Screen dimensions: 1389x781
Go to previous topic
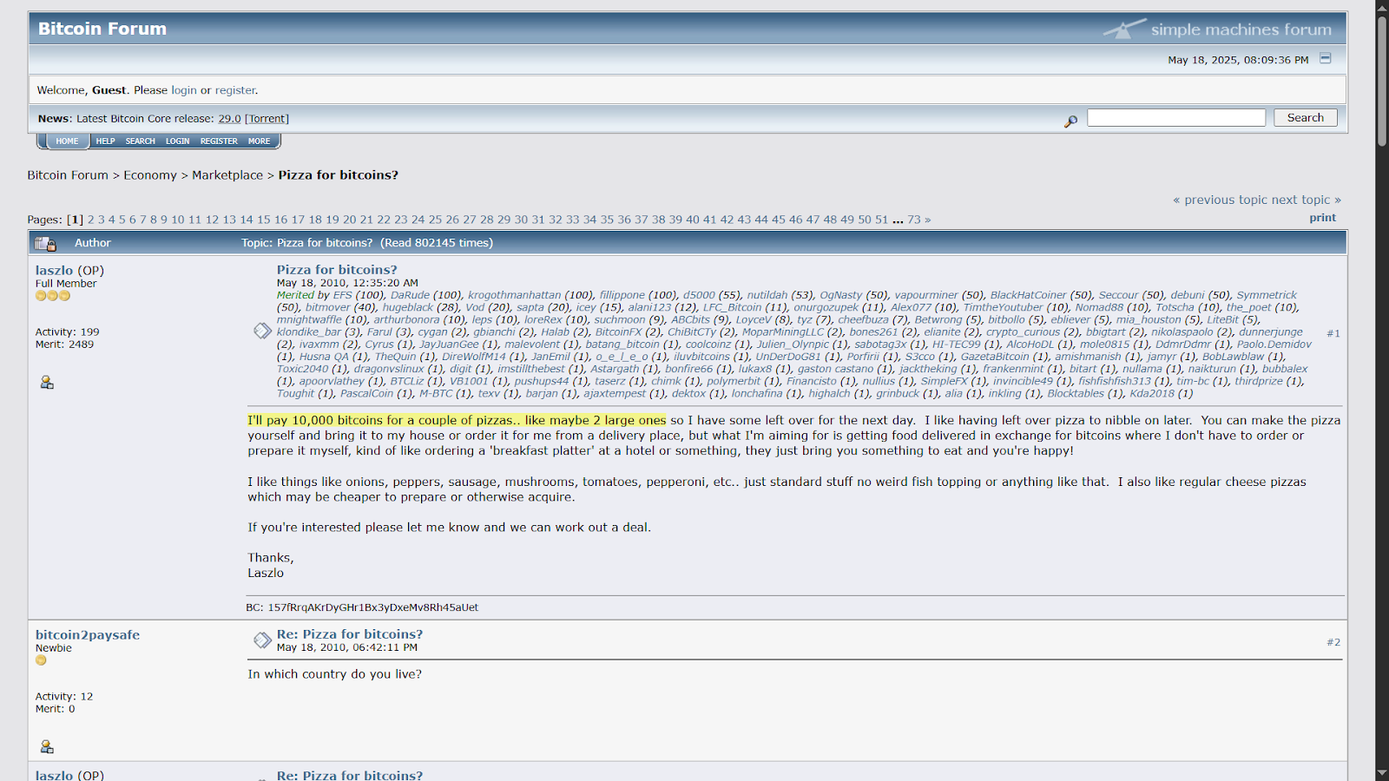[1220, 200]
